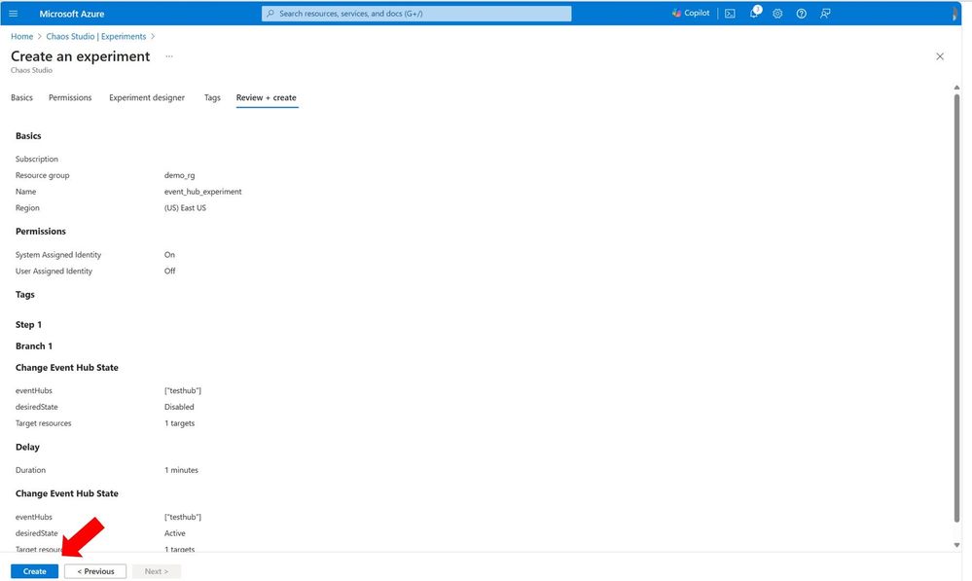Select the Review + create tab

[267, 97]
